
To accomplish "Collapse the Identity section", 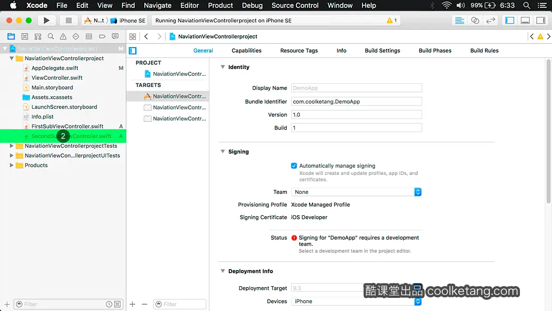I will [x=223, y=67].
